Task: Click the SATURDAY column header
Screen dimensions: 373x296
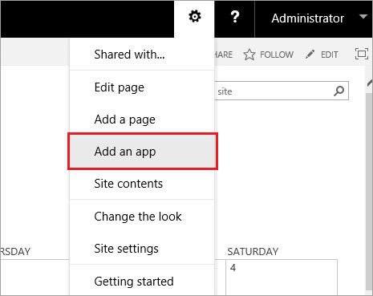Action: tap(253, 251)
